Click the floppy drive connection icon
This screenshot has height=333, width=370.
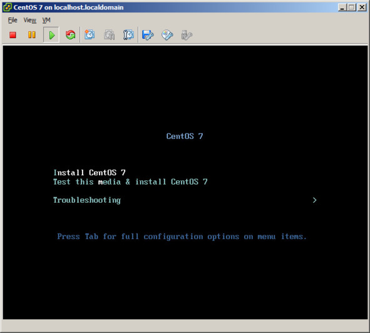148,35
